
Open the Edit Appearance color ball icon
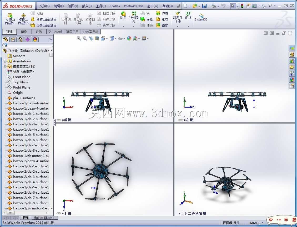coord(129,38)
